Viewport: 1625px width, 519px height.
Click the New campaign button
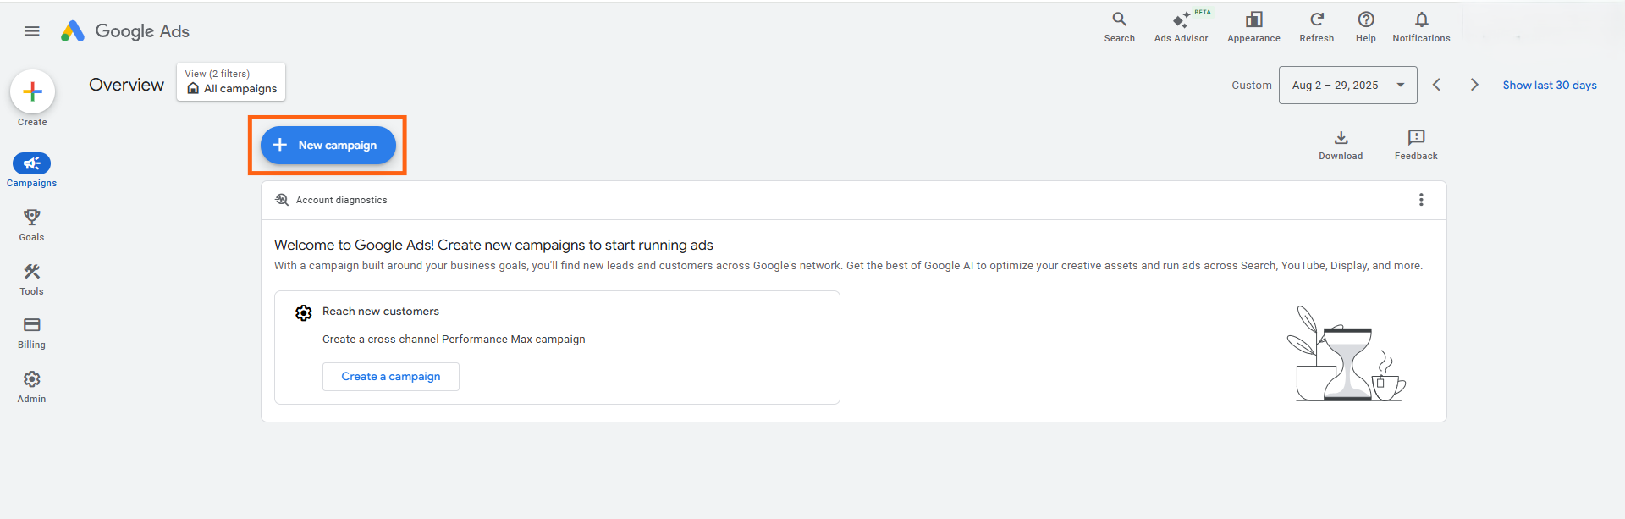(328, 146)
